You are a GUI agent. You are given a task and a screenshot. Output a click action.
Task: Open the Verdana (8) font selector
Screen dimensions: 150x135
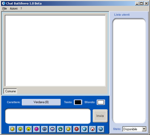41,102
